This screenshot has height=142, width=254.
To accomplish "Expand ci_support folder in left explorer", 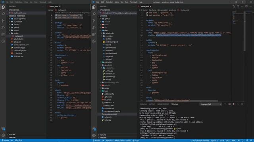I will pos(18,22).
